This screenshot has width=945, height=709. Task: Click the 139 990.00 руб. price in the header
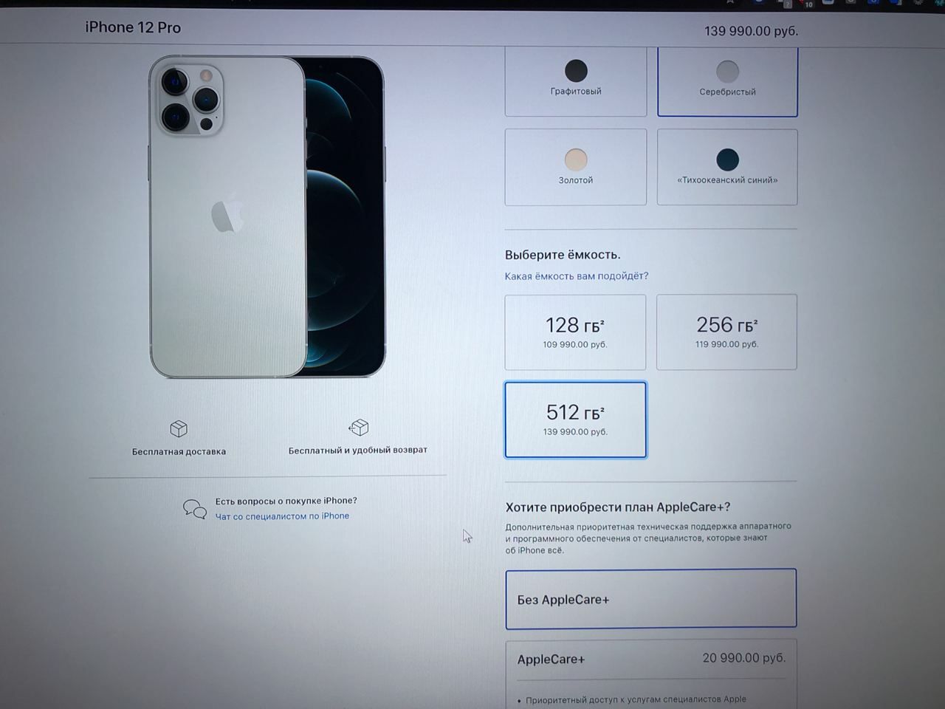751,31
